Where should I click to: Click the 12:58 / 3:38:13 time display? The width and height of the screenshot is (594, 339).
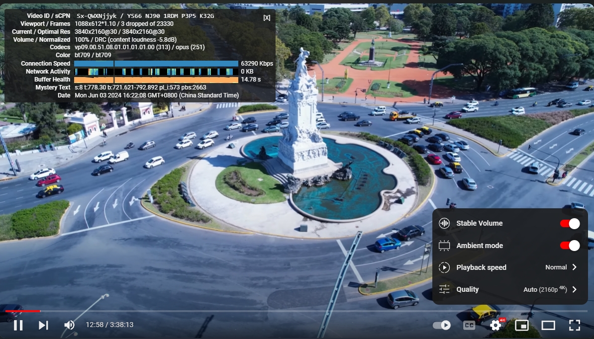point(109,325)
